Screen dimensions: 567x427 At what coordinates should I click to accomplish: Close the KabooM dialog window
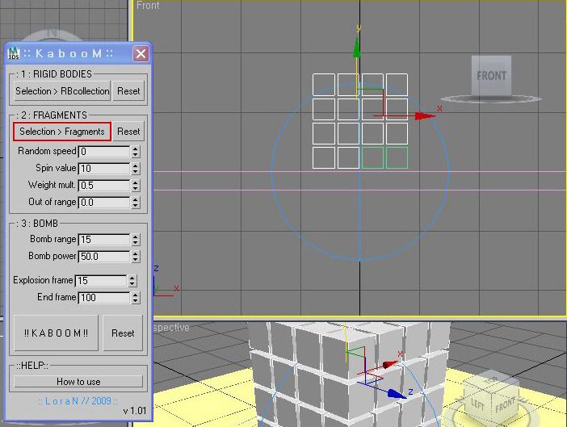click(141, 54)
